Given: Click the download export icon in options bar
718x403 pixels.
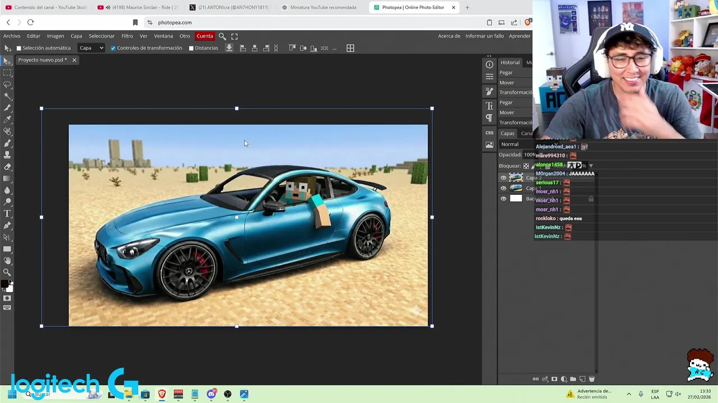Looking at the screenshot, I should coord(229,48).
